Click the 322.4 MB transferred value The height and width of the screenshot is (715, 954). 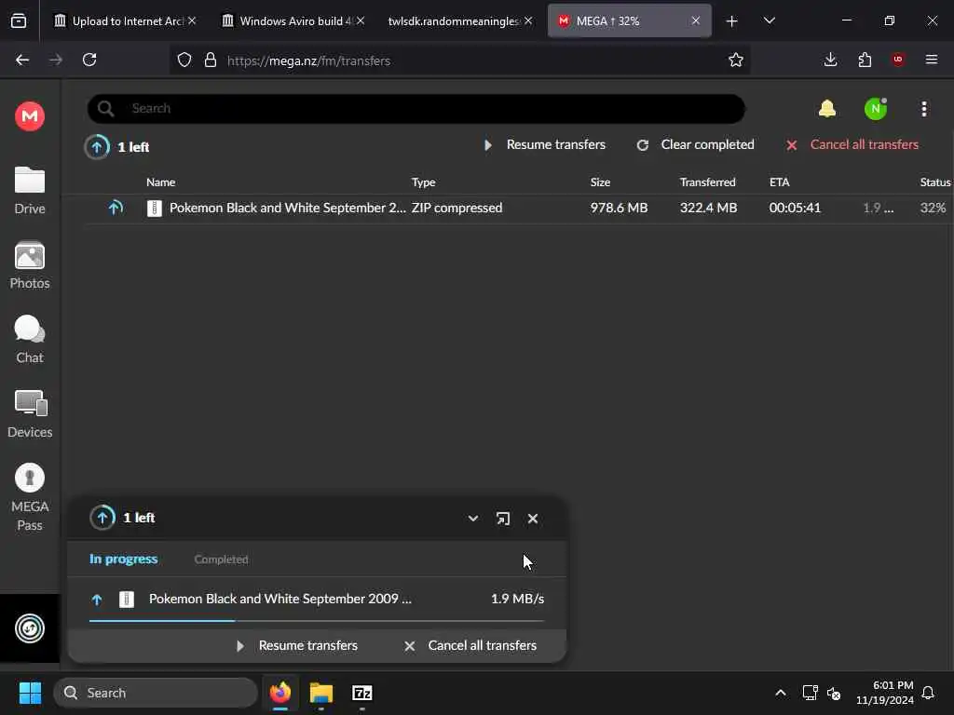click(x=708, y=208)
